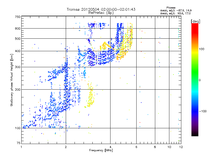Click the x-axis tick label '8'
Screen dimensions: 213x160
coord(155,147)
